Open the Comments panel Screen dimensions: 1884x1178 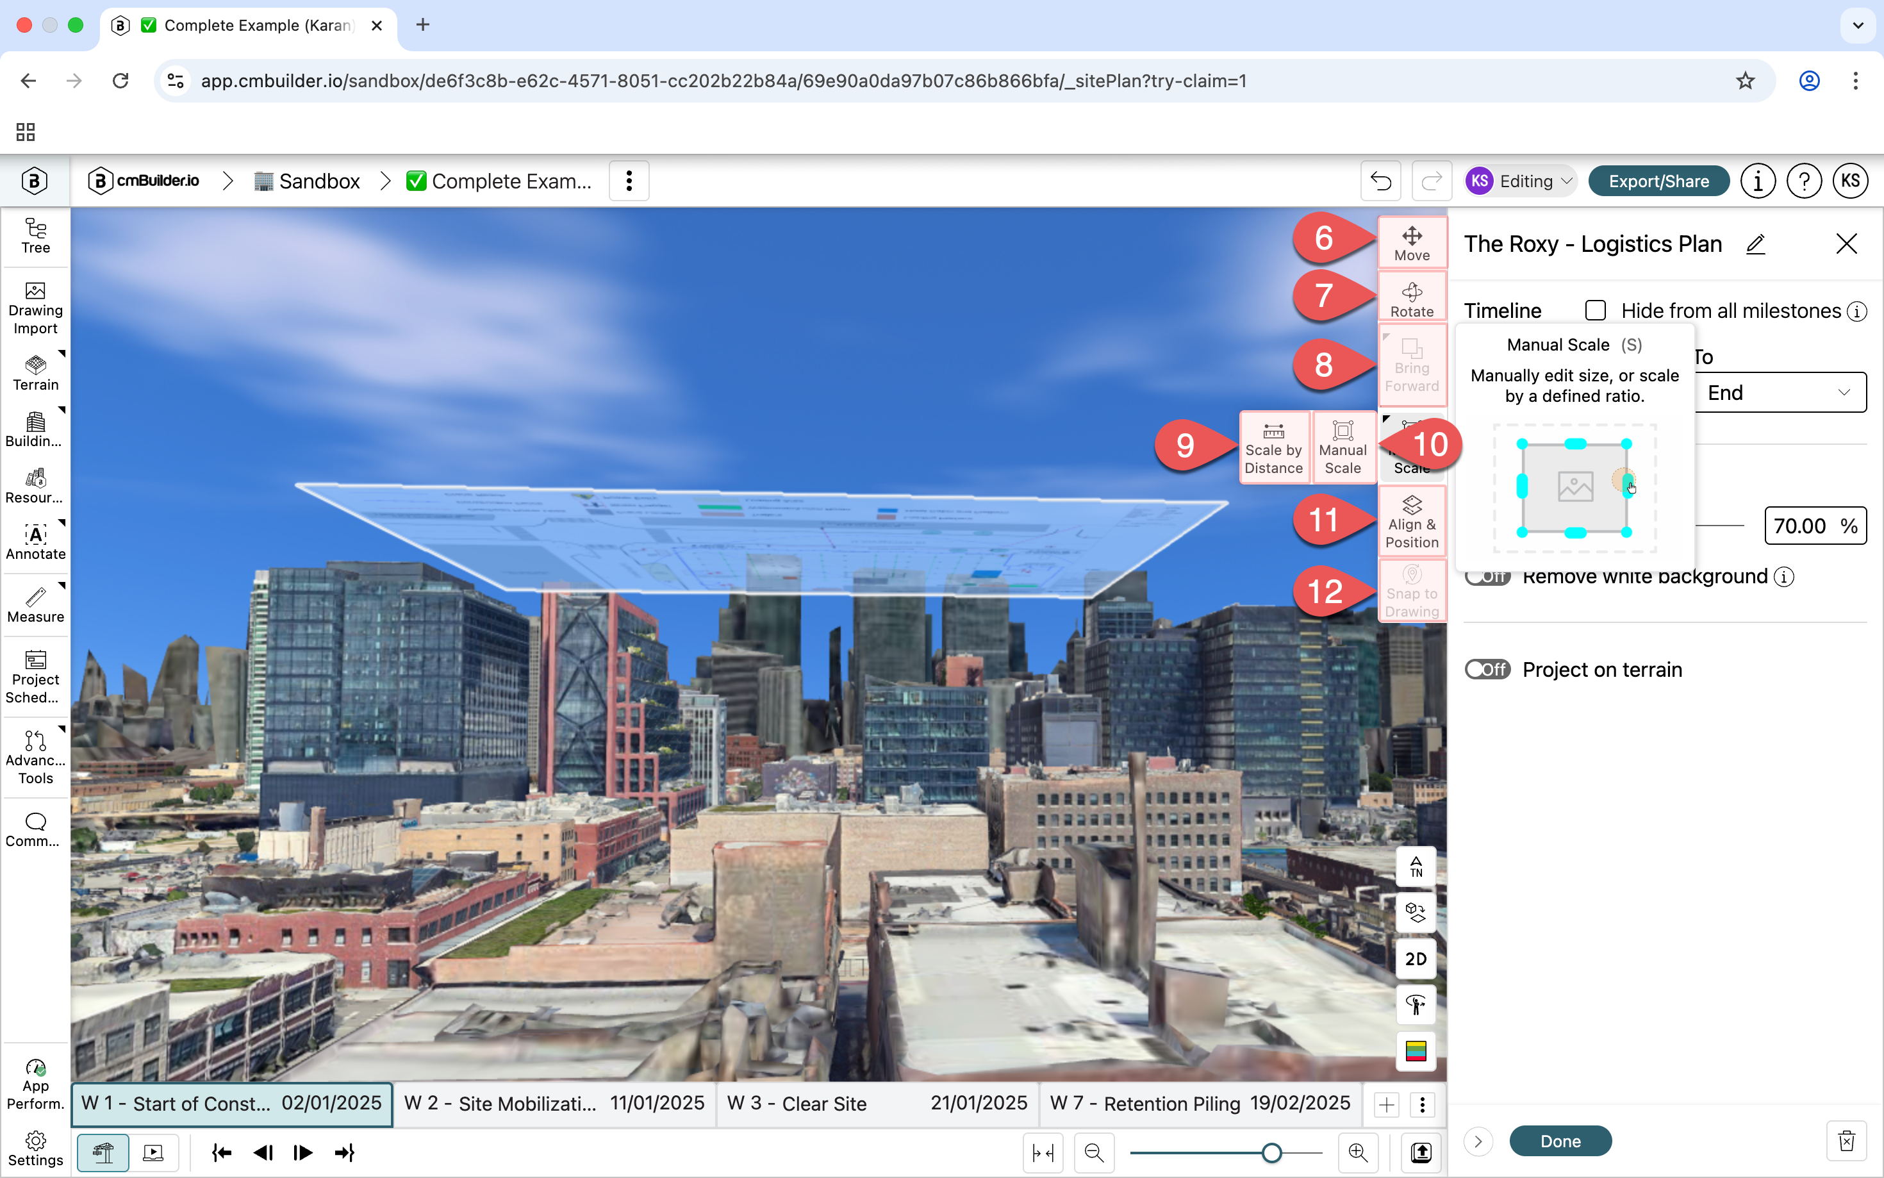click(35, 830)
